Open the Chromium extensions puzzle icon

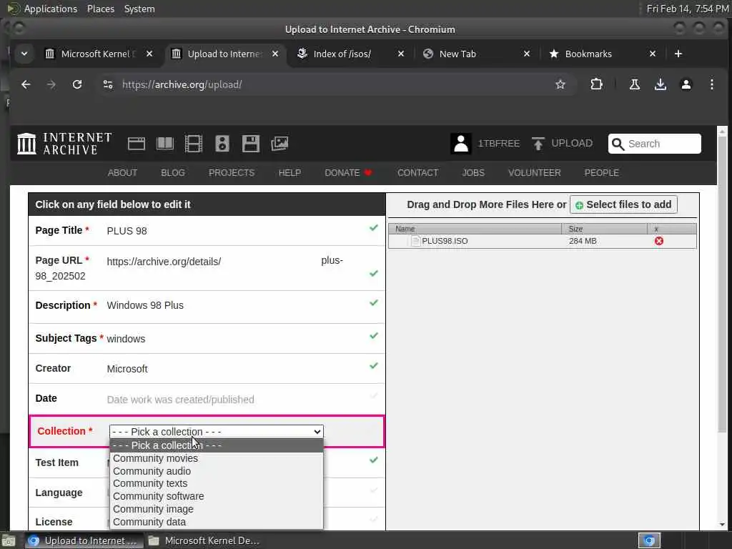(x=596, y=84)
